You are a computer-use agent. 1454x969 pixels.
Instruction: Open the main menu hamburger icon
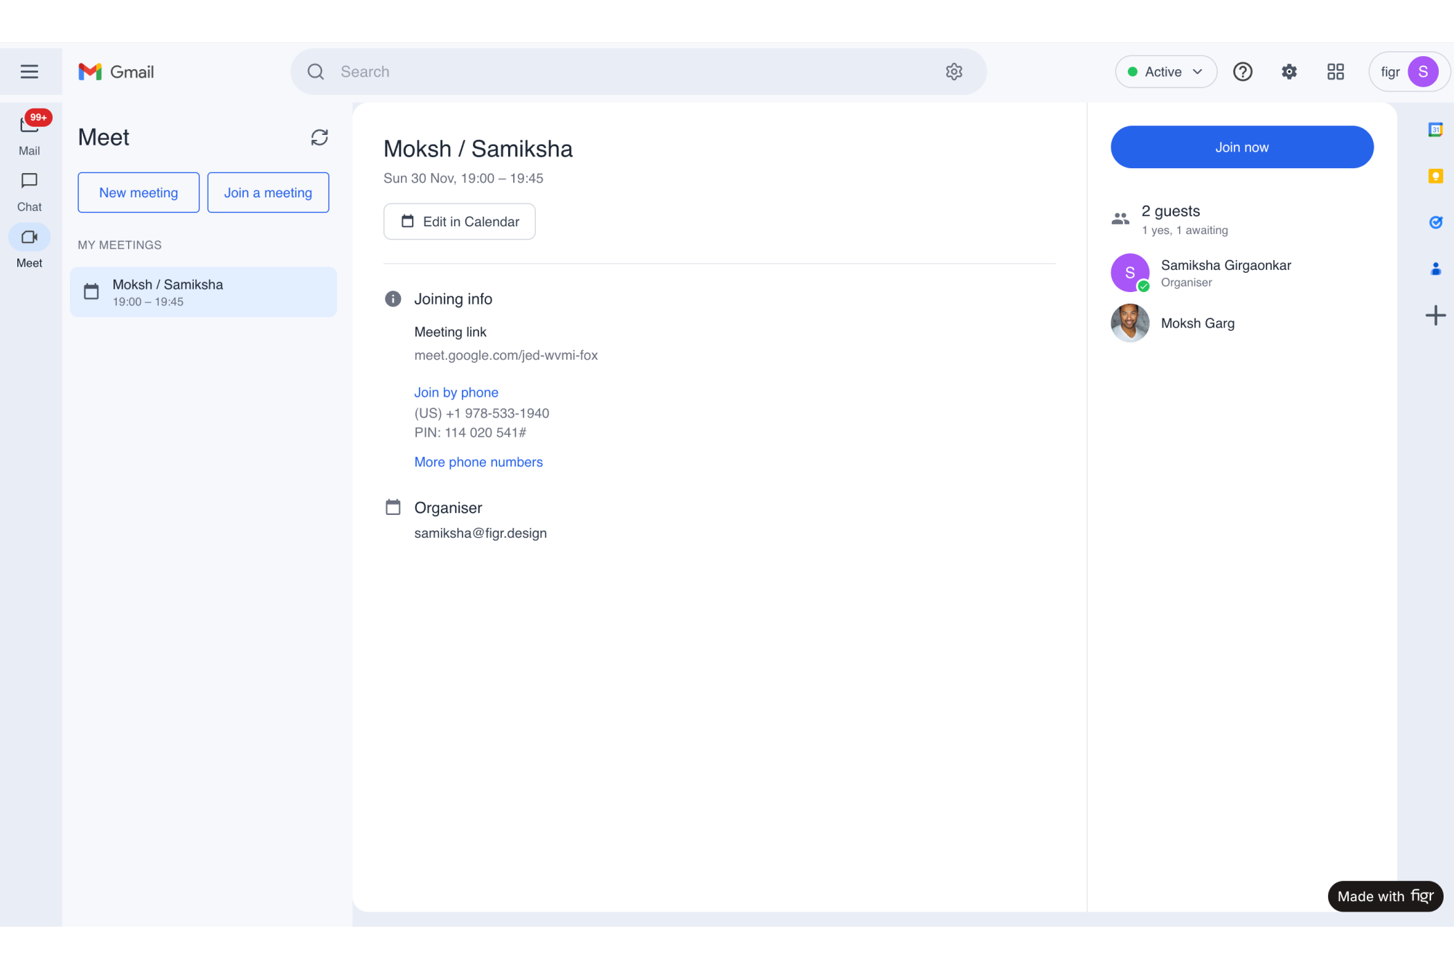coord(29,72)
